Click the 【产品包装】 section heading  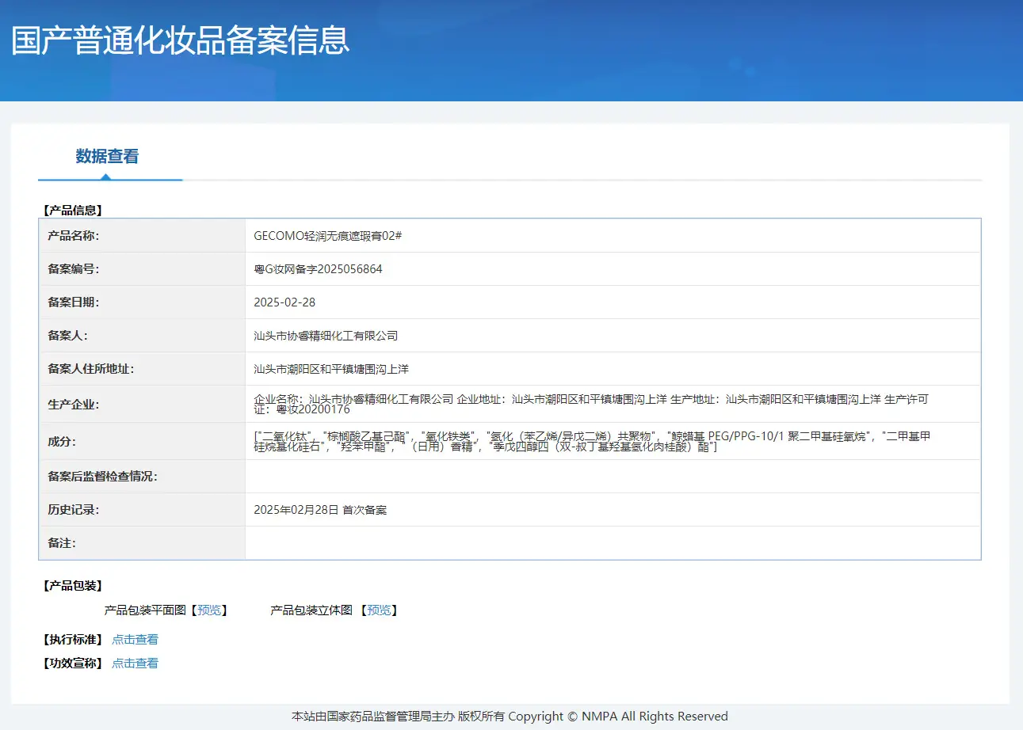pos(72,586)
